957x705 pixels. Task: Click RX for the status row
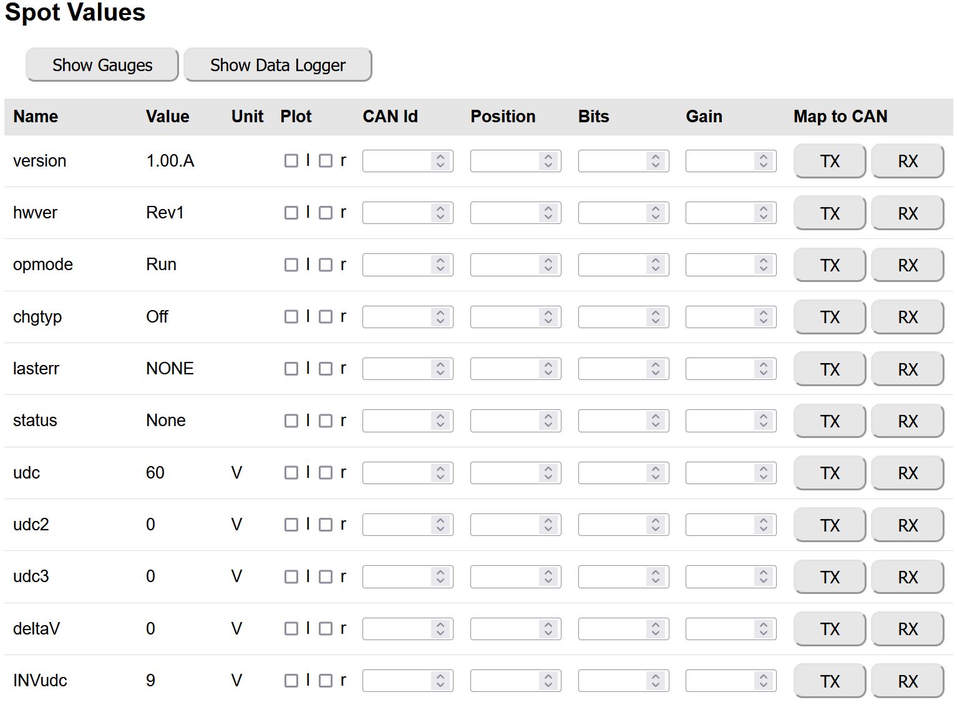point(907,421)
